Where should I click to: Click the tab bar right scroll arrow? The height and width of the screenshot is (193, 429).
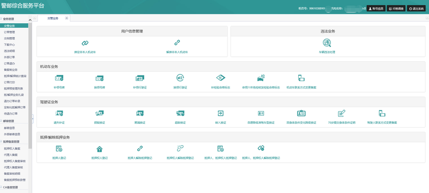[427, 18]
